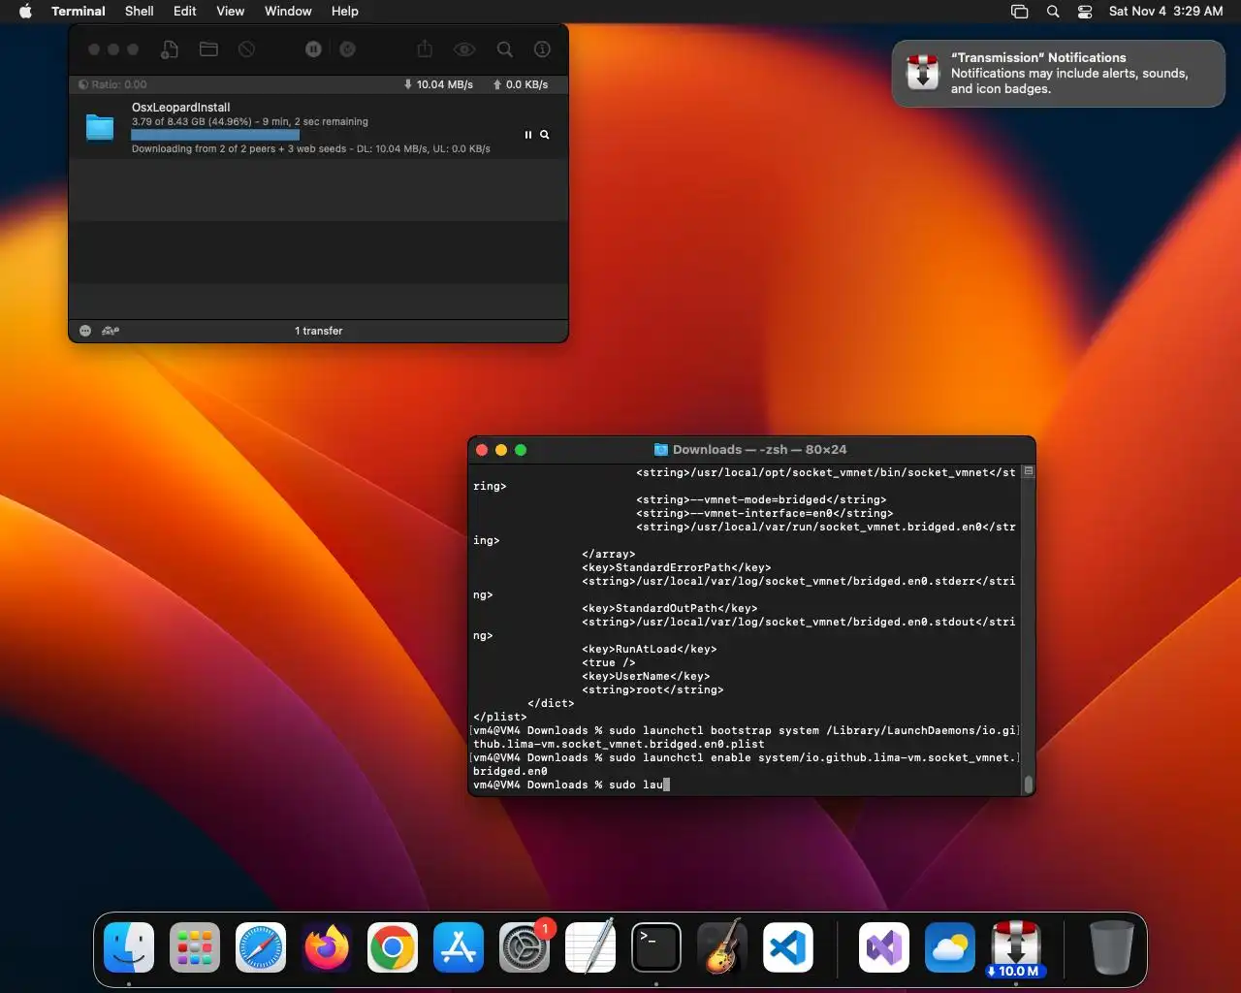Open GarageBand from the Dock

(722, 947)
